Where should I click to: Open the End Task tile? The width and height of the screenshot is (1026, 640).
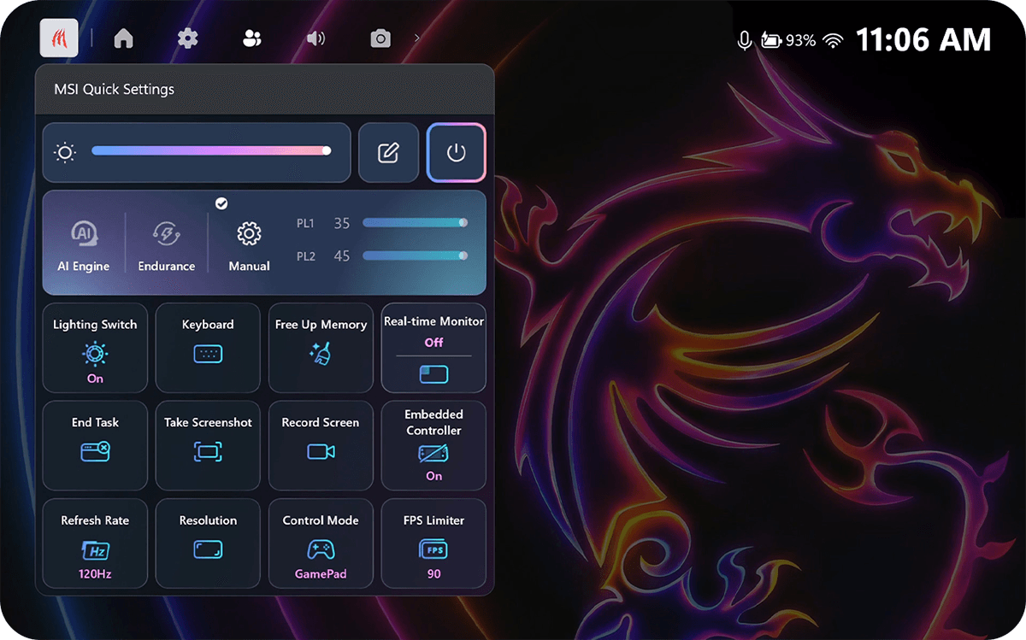click(x=95, y=445)
